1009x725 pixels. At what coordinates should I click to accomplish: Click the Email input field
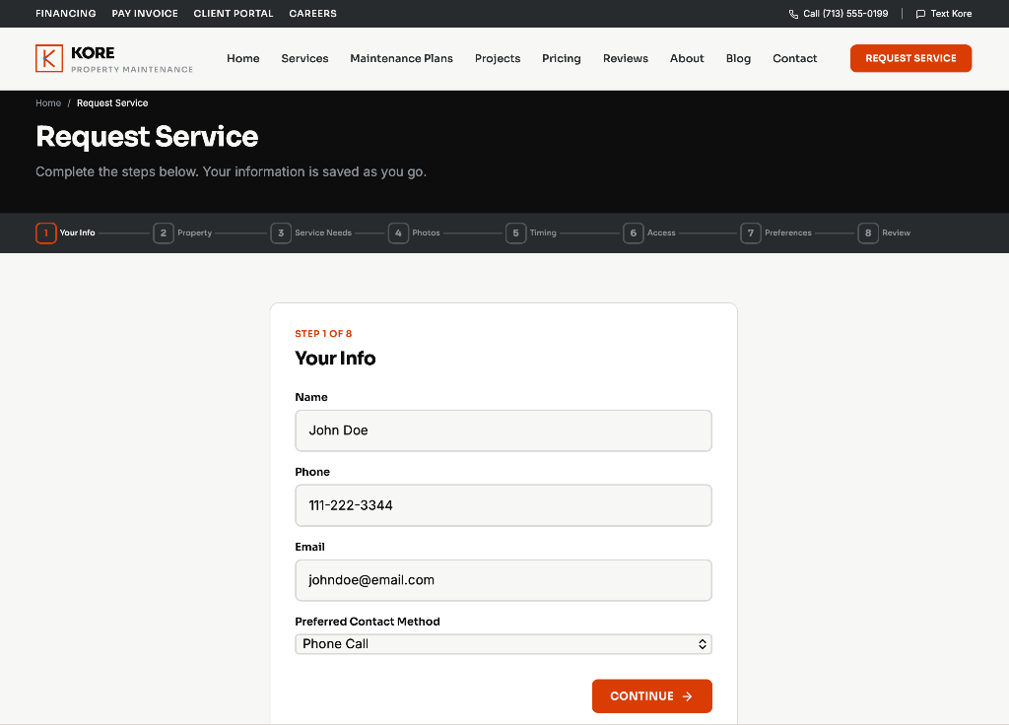pos(504,580)
